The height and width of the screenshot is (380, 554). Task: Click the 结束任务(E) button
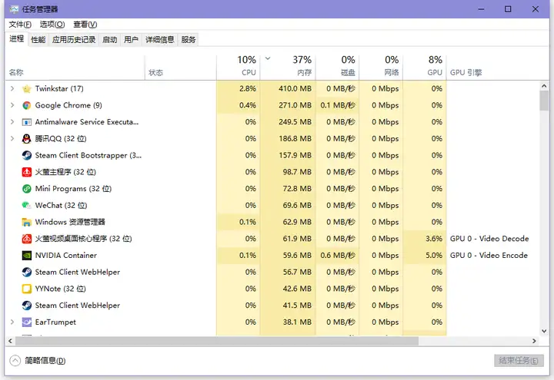pyautogui.click(x=519, y=361)
